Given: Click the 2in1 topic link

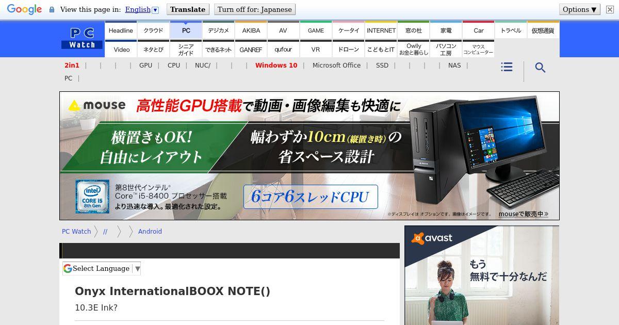Looking at the screenshot, I should (x=72, y=66).
